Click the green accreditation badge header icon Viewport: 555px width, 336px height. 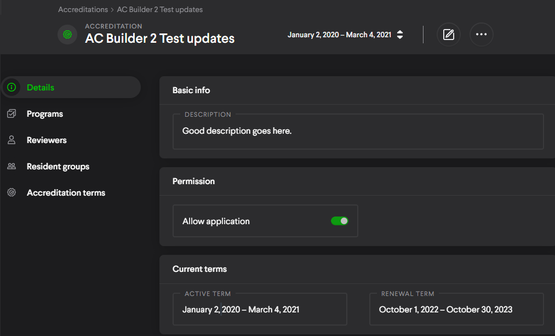(x=67, y=34)
